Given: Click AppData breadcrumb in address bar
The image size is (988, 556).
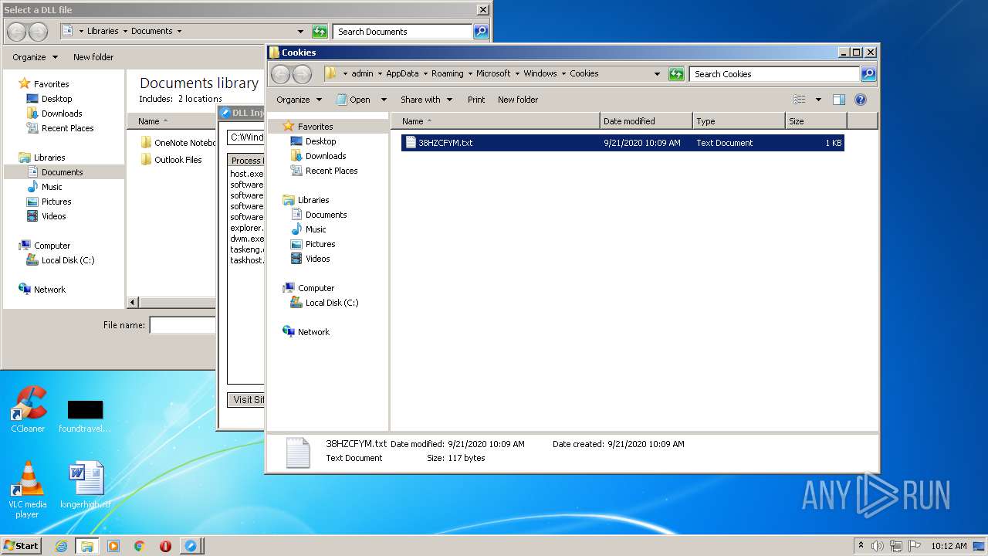Looking at the screenshot, I should click(x=402, y=74).
